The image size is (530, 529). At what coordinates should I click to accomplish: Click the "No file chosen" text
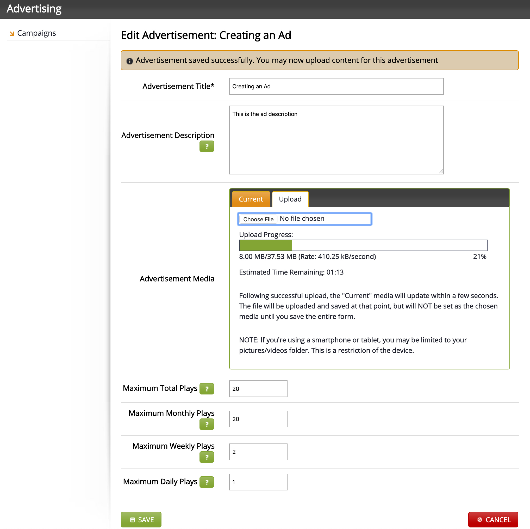(x=302, y=219)
